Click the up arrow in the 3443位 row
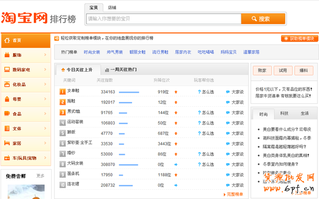This screenshot has width=319, height=199. coord(176,144)
